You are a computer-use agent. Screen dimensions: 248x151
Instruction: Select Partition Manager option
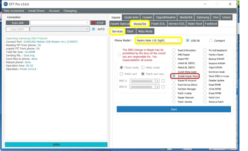pyautogui.click(x=174, y=89)
